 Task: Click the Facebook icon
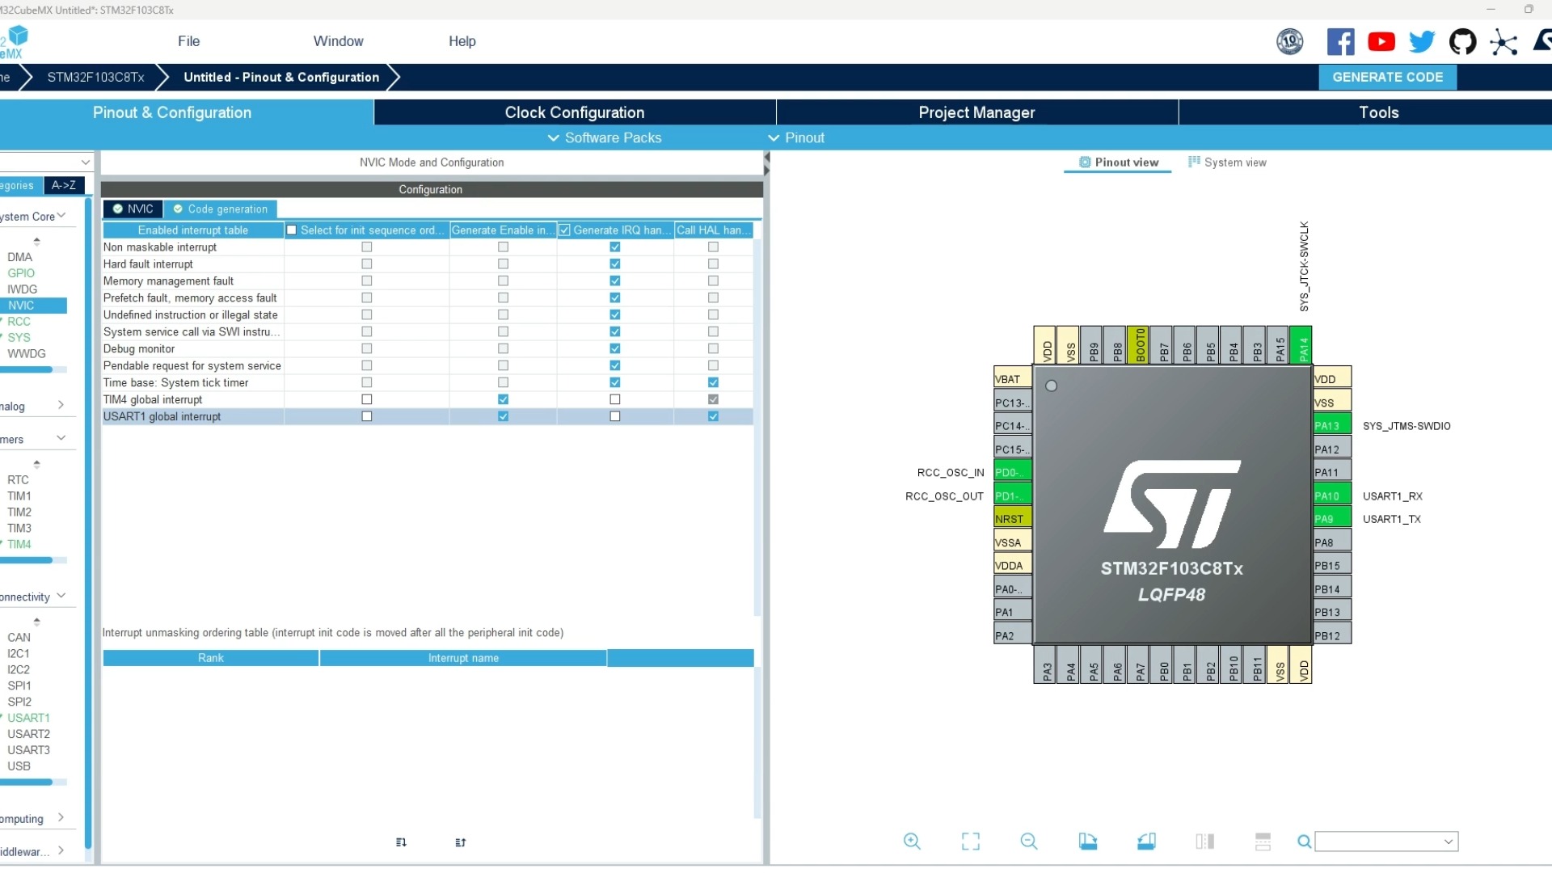tap(1340, 41)
